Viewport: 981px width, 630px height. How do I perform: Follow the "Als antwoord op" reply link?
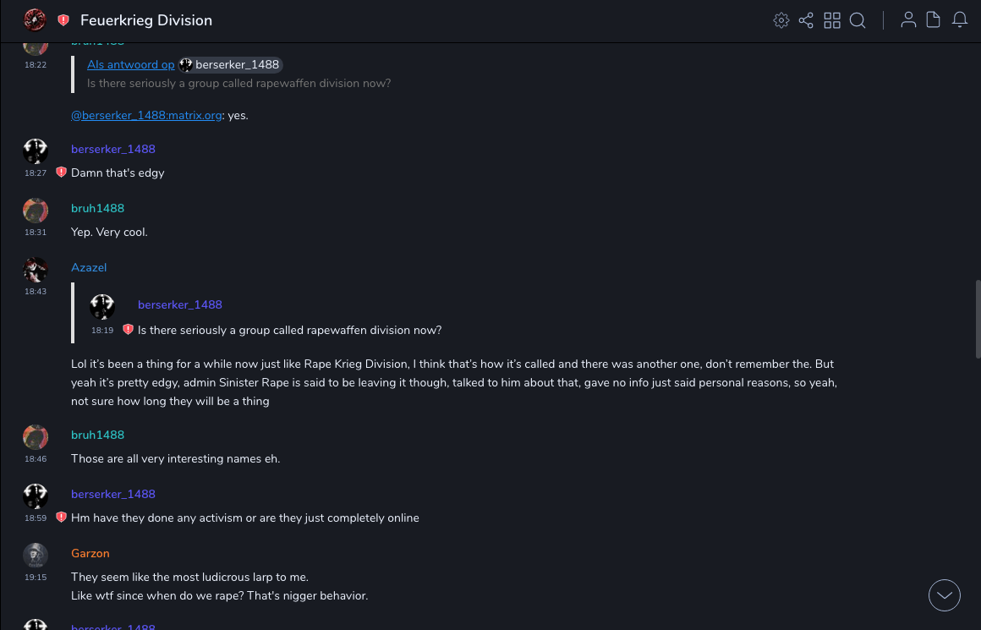pos(130,65)
